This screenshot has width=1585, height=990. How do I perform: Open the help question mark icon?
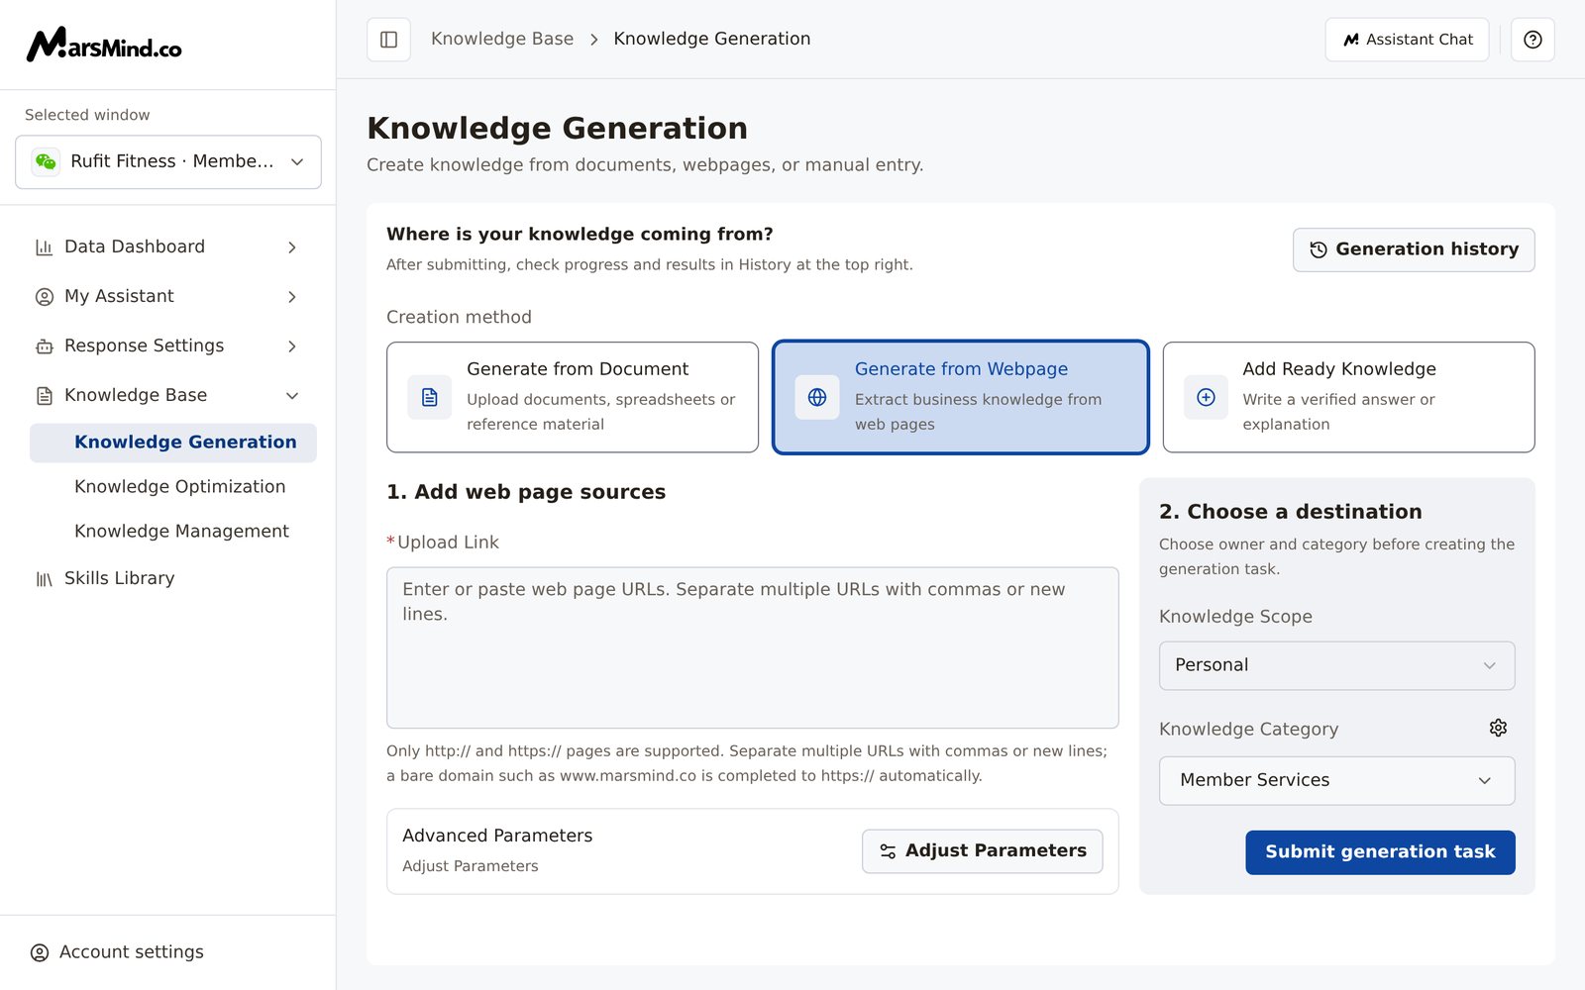coord(1532,40)
